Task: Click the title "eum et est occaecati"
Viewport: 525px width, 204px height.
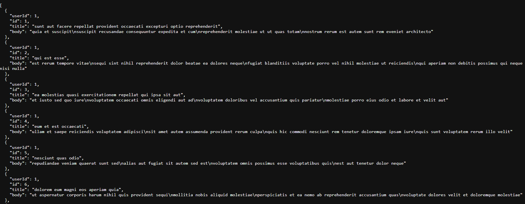Action: 60,127
